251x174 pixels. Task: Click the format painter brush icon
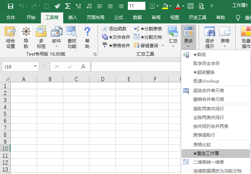(57, 6)
